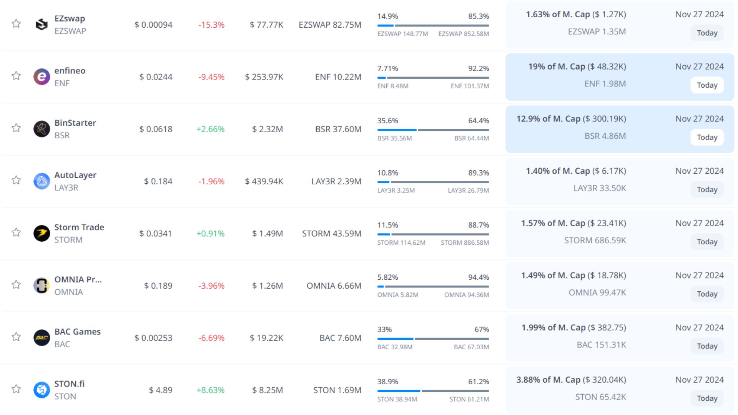738x415 pixels.
Task: Open the enfineo token name link
Action: coord(70,71)
